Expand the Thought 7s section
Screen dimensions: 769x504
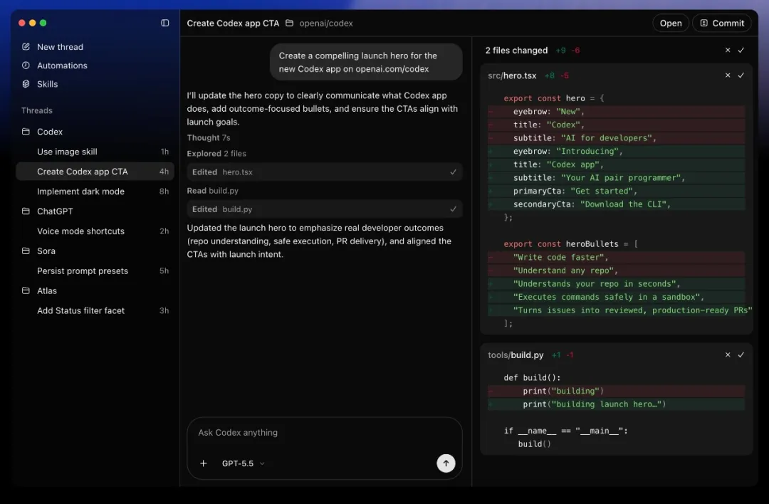(209, 138)
